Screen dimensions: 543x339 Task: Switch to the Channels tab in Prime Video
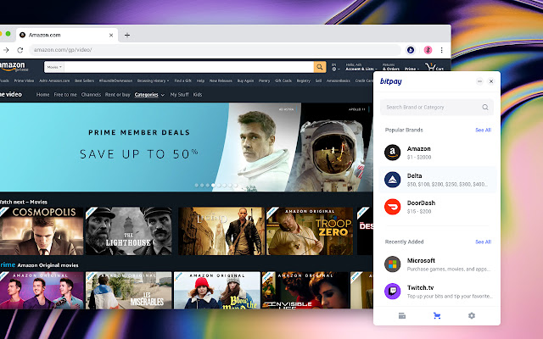pyautogui.click(x=91, y=95)
